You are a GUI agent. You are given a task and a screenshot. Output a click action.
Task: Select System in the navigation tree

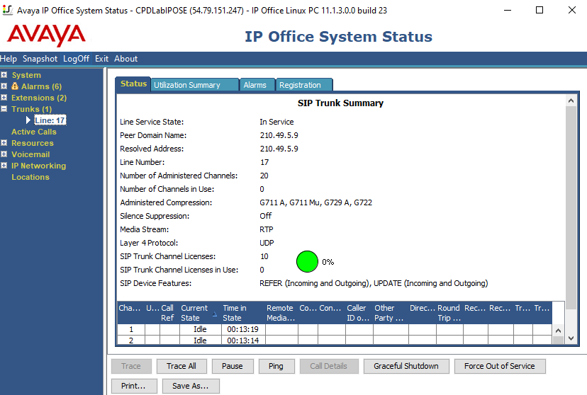(x=26, y=75)
